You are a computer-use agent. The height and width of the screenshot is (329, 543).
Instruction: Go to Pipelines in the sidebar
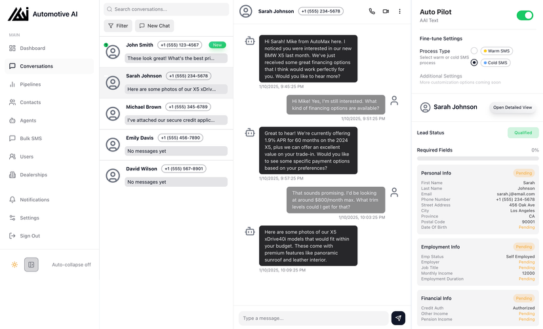30,85
